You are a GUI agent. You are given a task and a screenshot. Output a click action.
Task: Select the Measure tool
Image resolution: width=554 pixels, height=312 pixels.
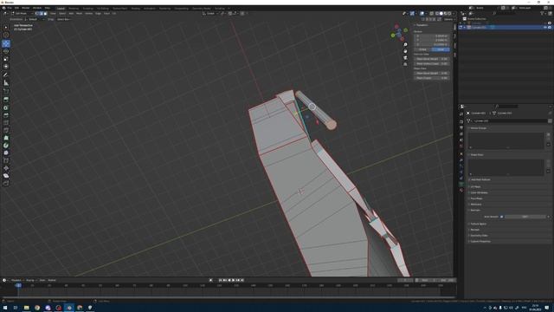pyautogui.click(x=6, y=83)
